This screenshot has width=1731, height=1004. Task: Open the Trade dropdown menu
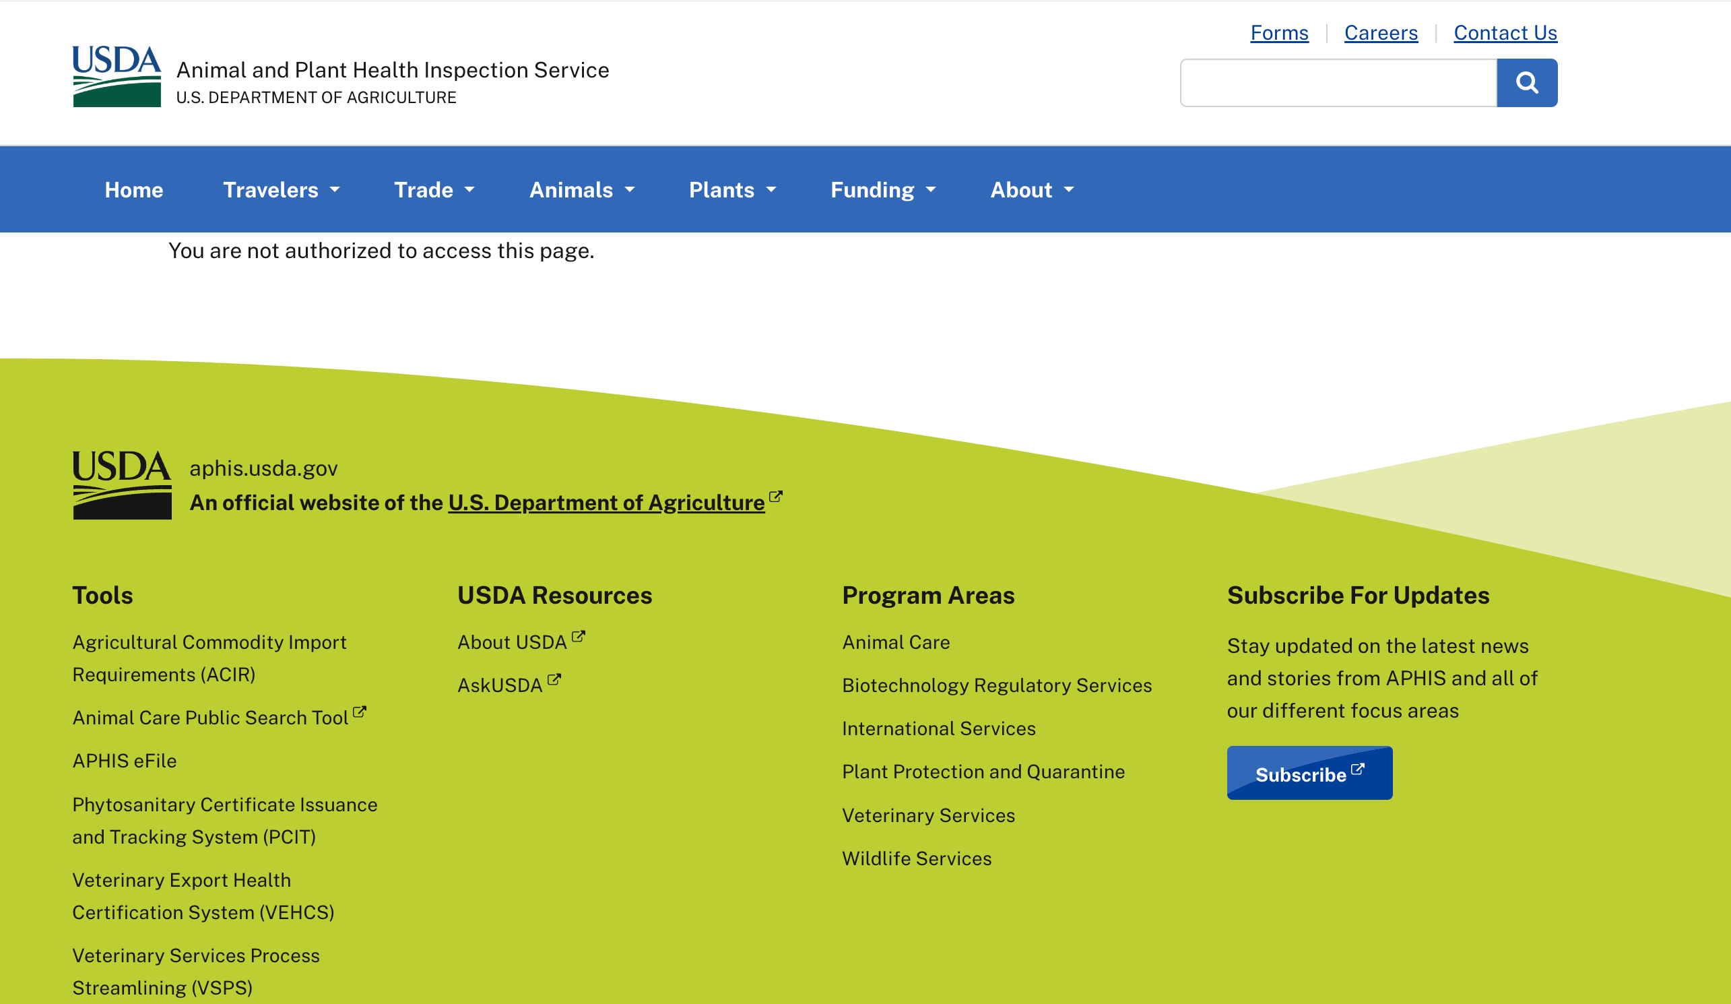tap(434, 189)
